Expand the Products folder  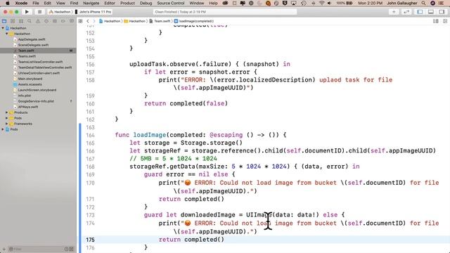click(x=7, y=112)
